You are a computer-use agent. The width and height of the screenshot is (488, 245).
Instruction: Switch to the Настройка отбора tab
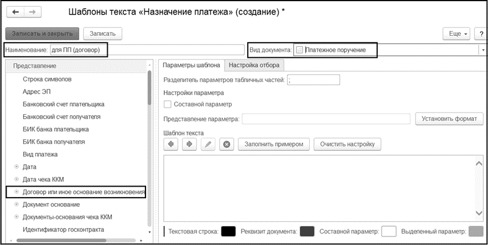(254, 65)
